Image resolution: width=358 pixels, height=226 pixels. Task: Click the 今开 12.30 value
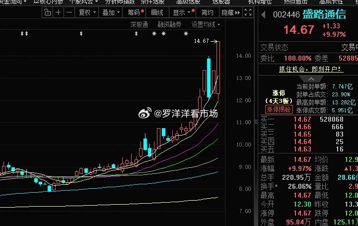click(302, 204)
